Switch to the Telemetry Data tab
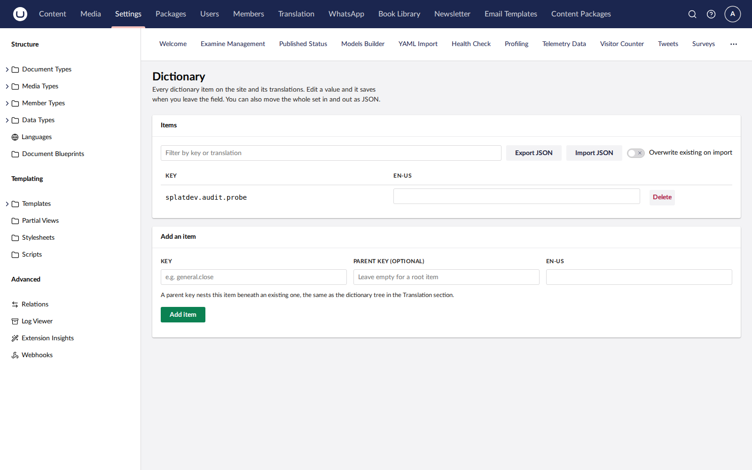752x470 pixels. (564, 44)
